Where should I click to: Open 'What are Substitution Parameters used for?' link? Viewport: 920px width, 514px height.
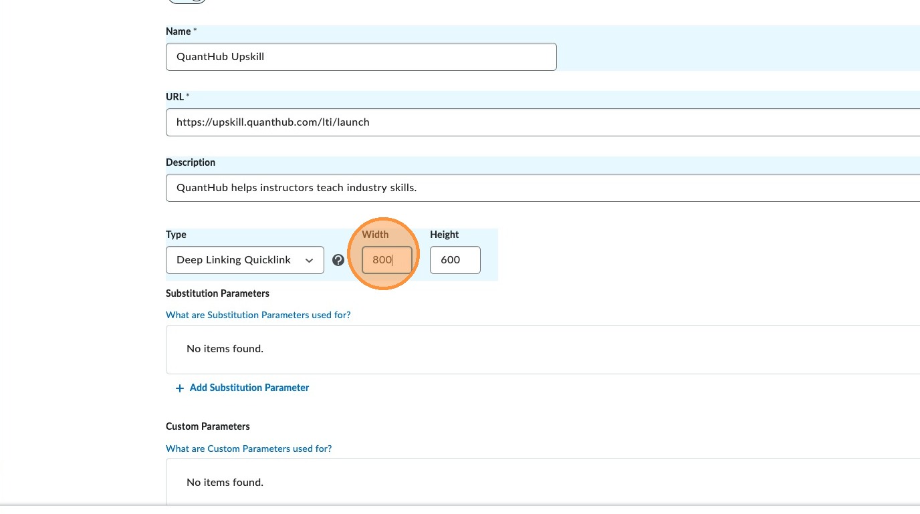coord(258,315)
